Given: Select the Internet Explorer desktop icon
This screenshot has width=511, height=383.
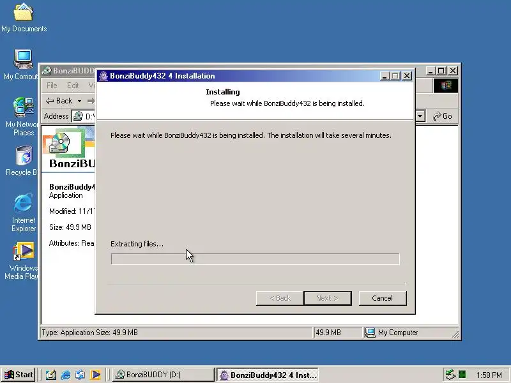Looking at the screenshot, I should (23, 213).
